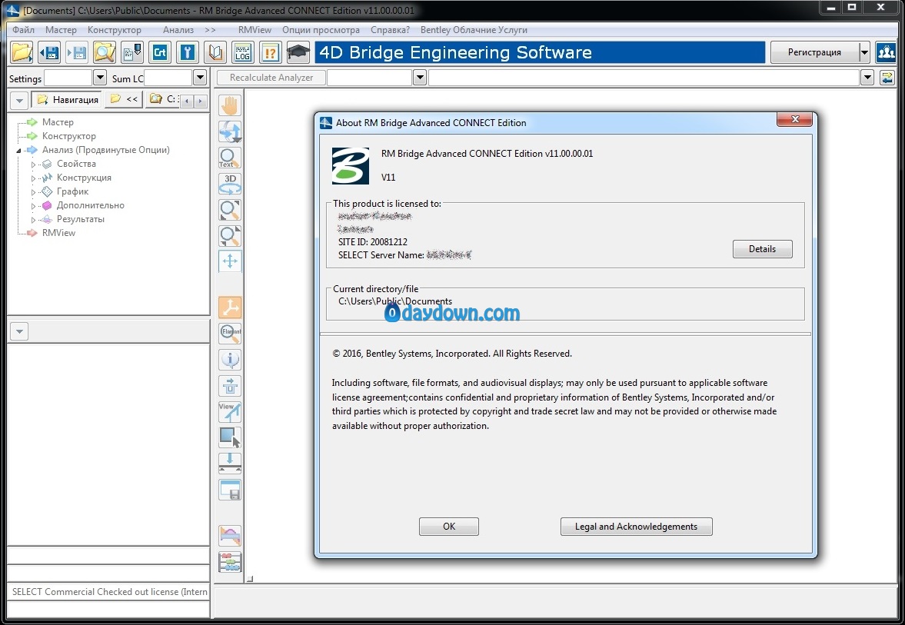Click the Регистрация button

tap(814, 52)
